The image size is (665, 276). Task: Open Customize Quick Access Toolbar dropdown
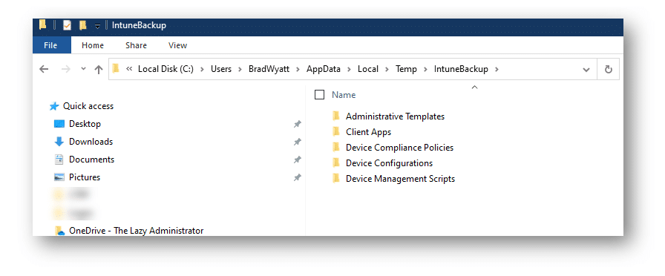97,26
